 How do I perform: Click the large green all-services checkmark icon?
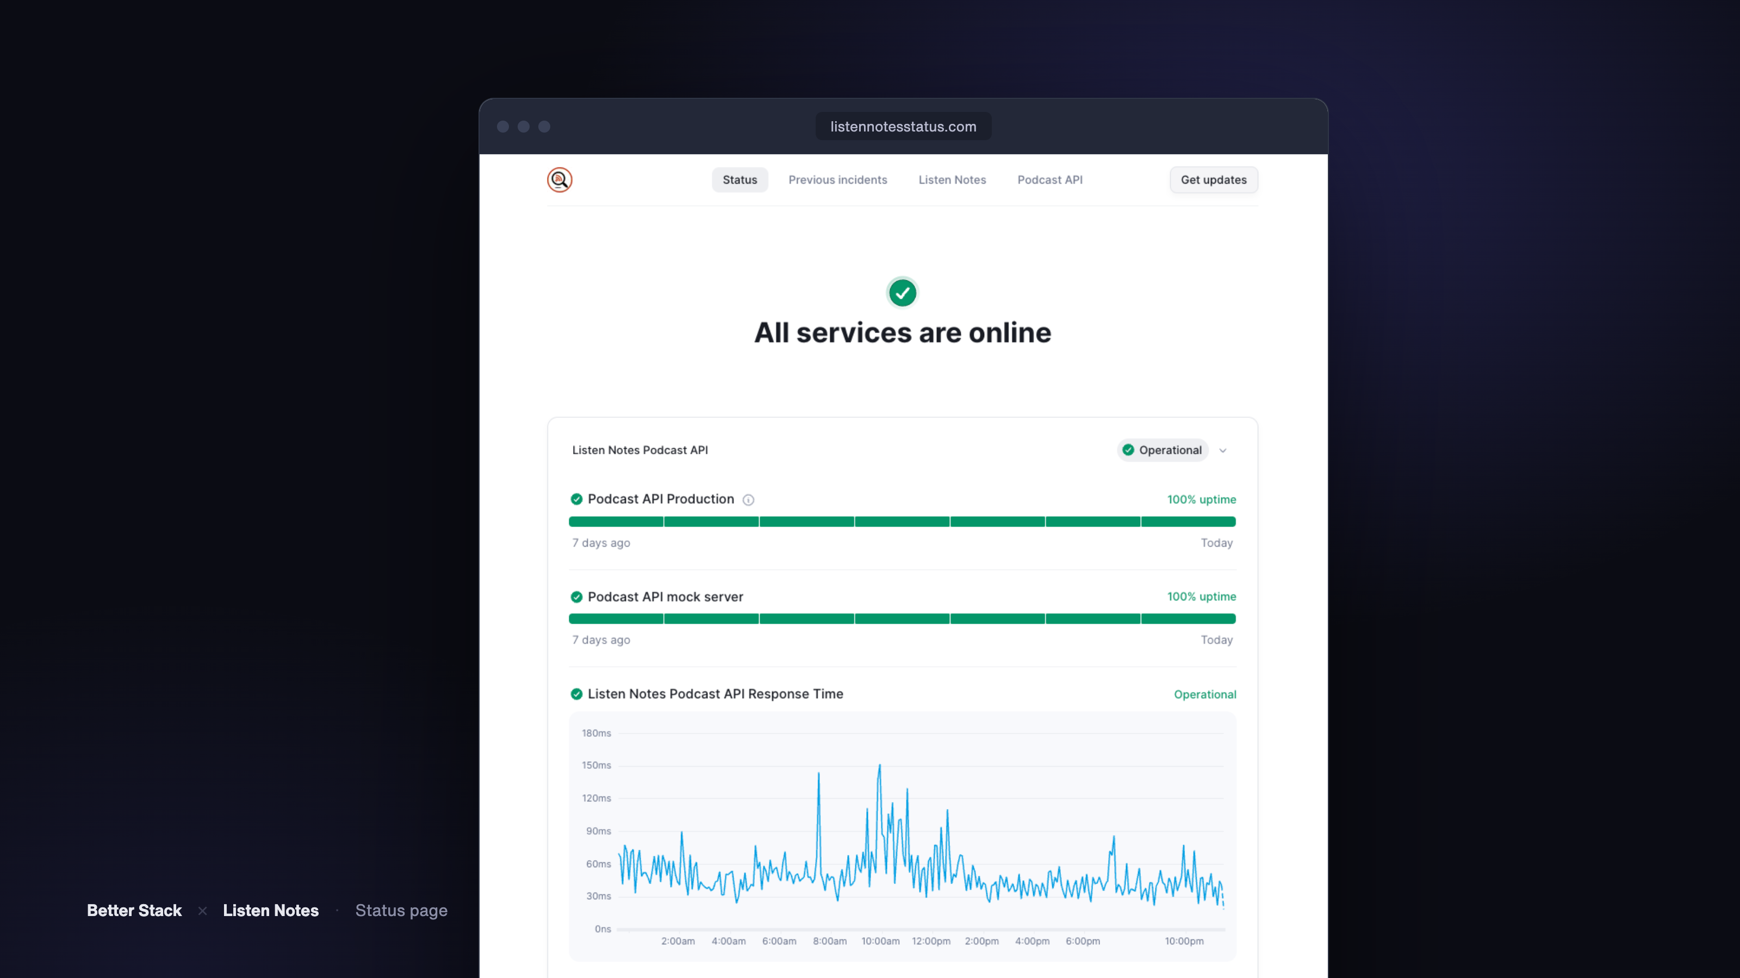tap(903, 292)
